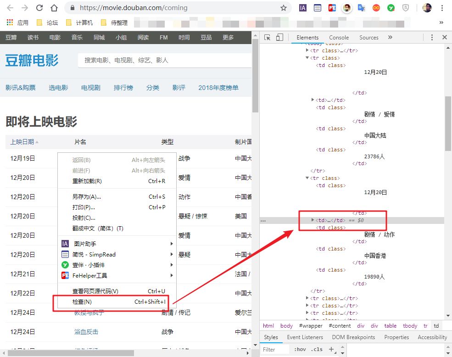
Task: Click the orange infinity extension icon
Action: (x=376, y=8)
